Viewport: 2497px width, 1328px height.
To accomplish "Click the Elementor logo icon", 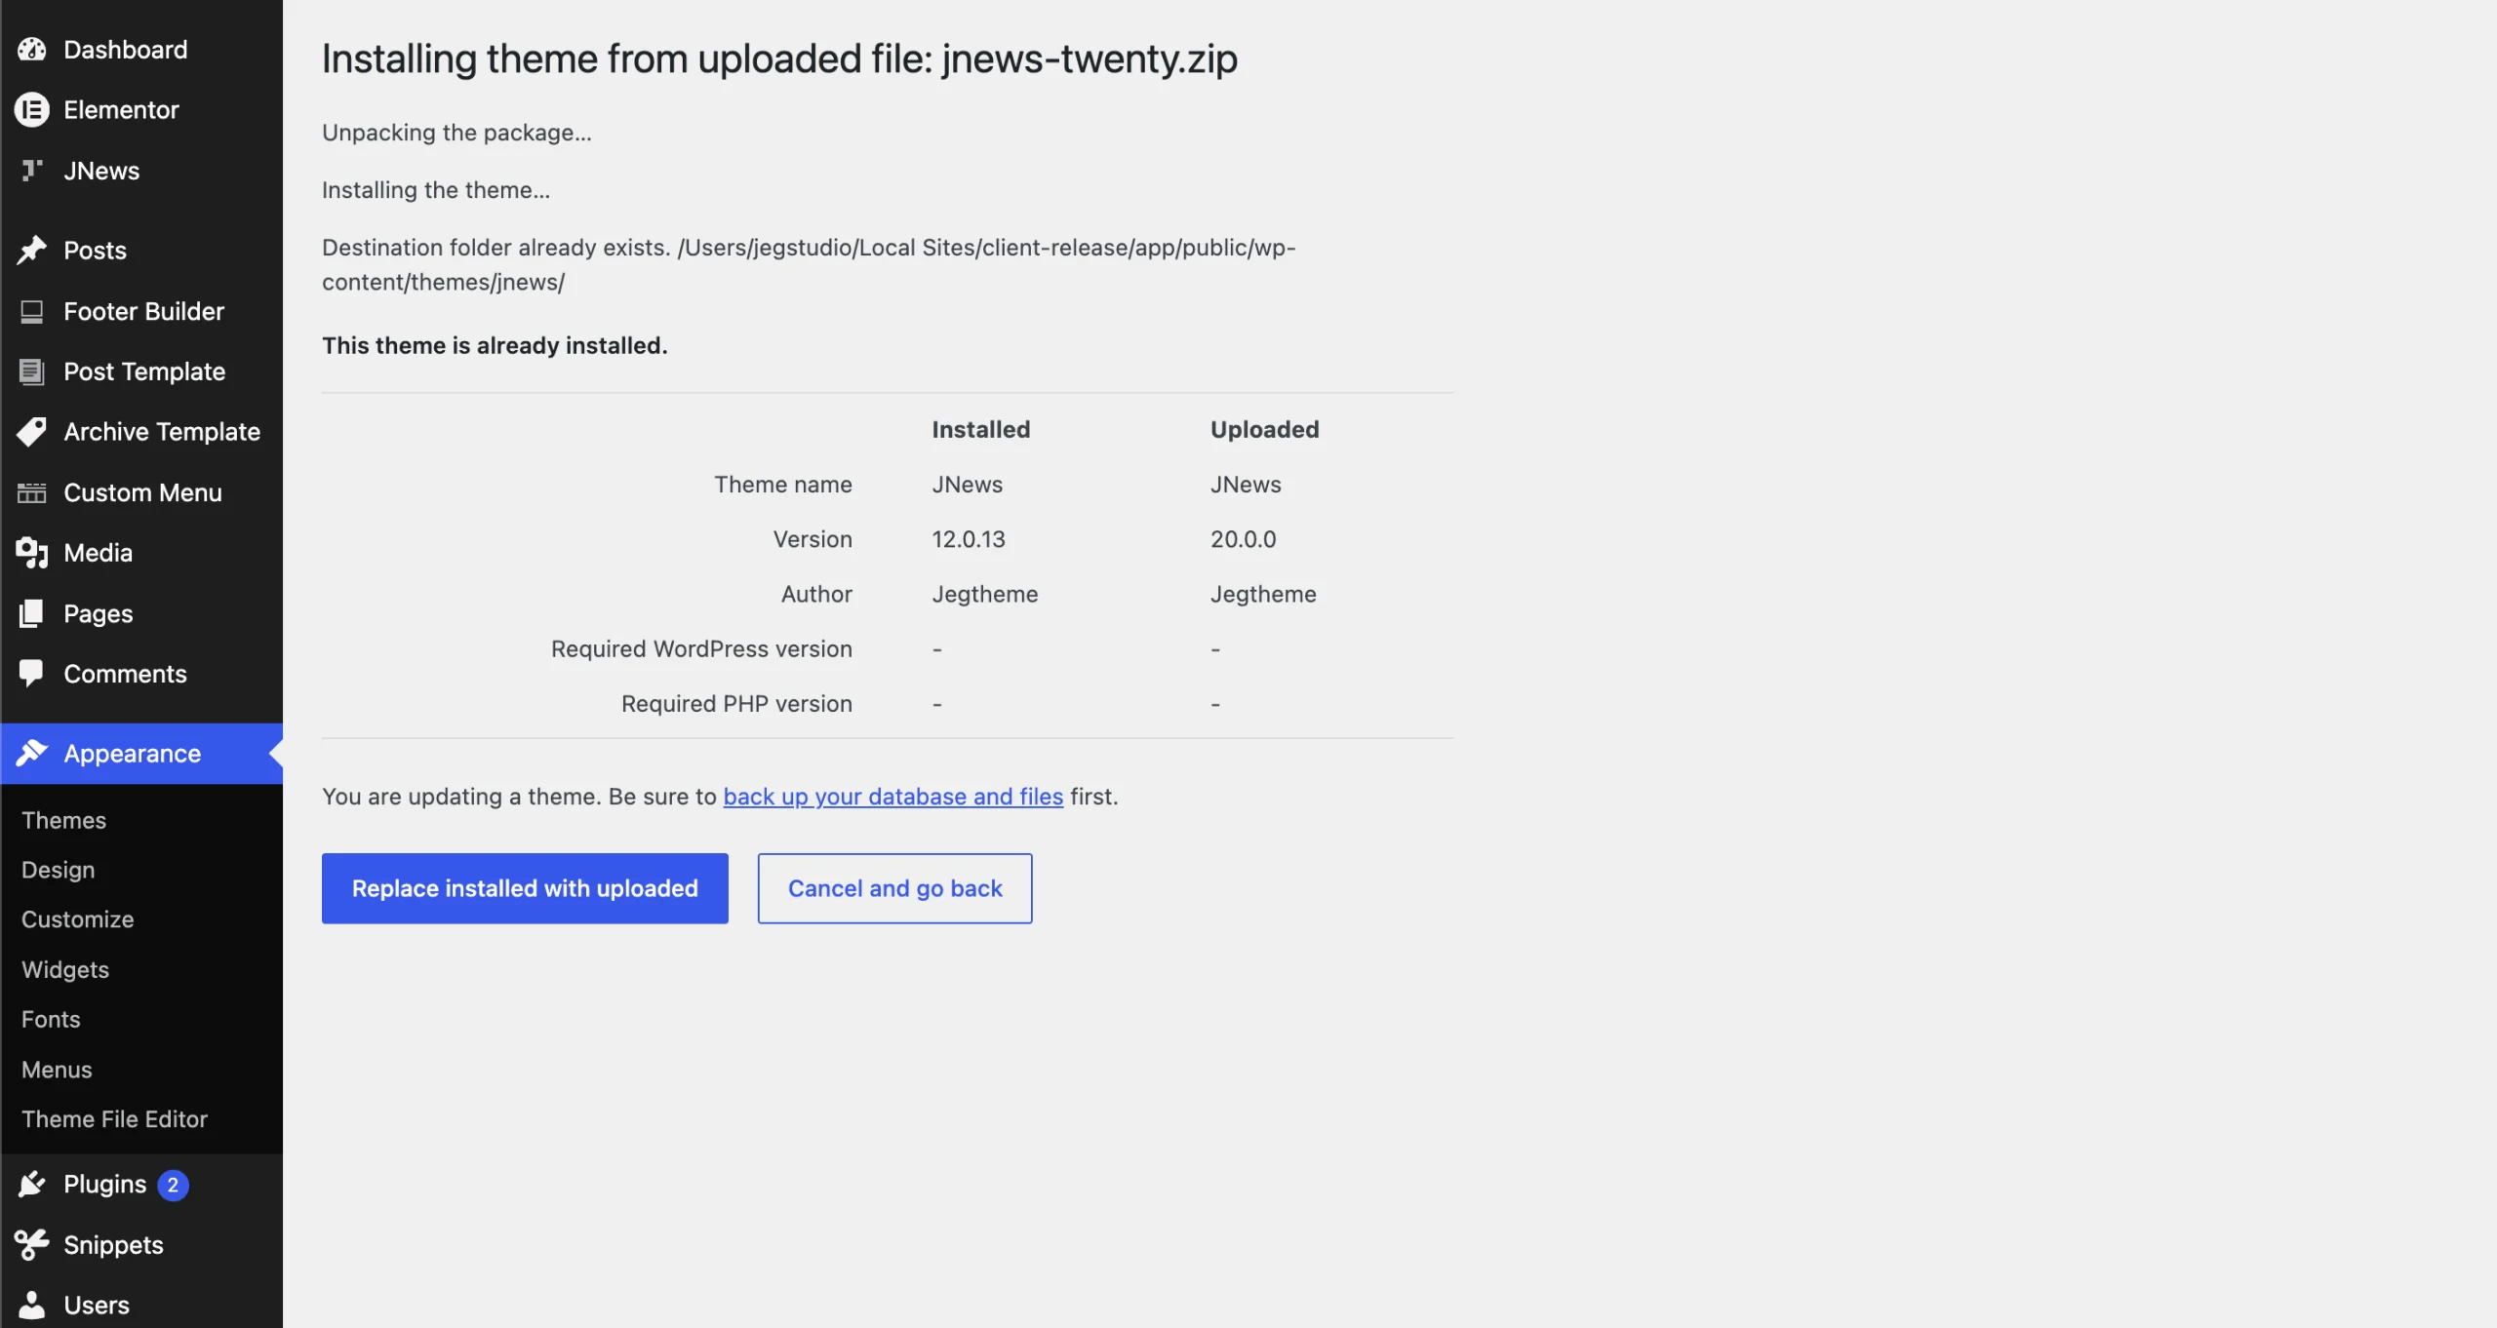I will click(31, 110).
